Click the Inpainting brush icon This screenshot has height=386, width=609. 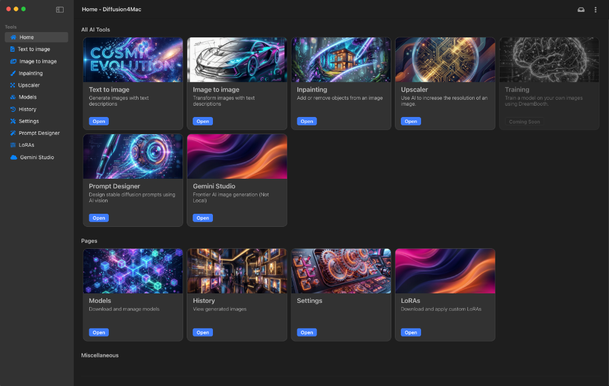click(x=13, y=73)
